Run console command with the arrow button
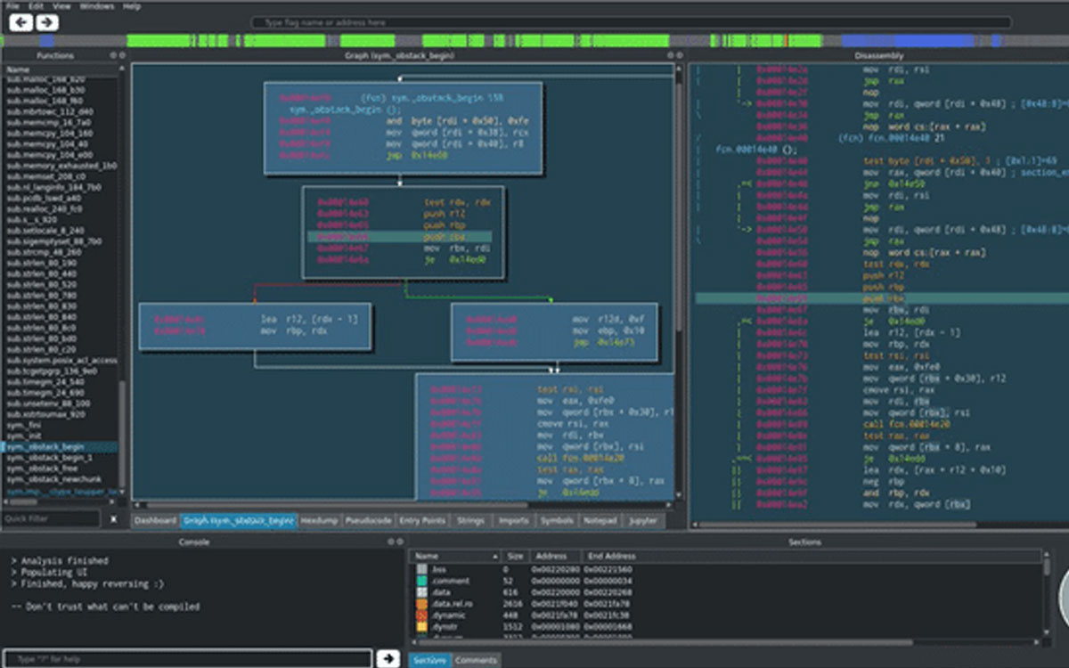The image size is (1069, 668). pos(388,658)
